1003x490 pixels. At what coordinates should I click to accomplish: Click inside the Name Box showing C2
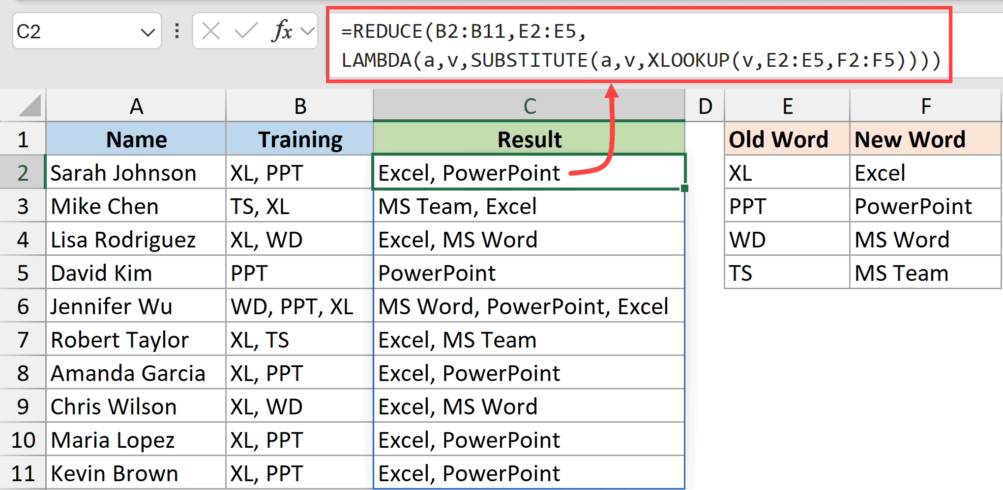coord(74,31)
